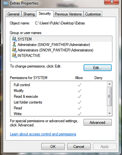Click the Administrators group icon

[x=14, y=50]
